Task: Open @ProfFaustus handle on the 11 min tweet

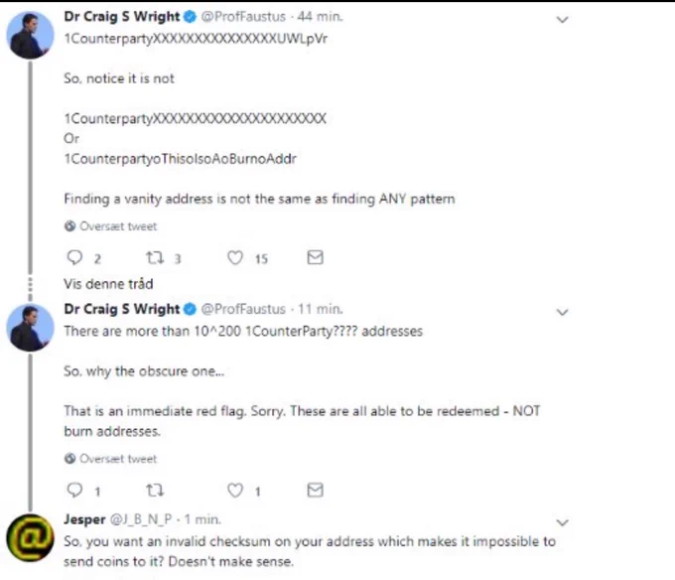Action: 243,309
